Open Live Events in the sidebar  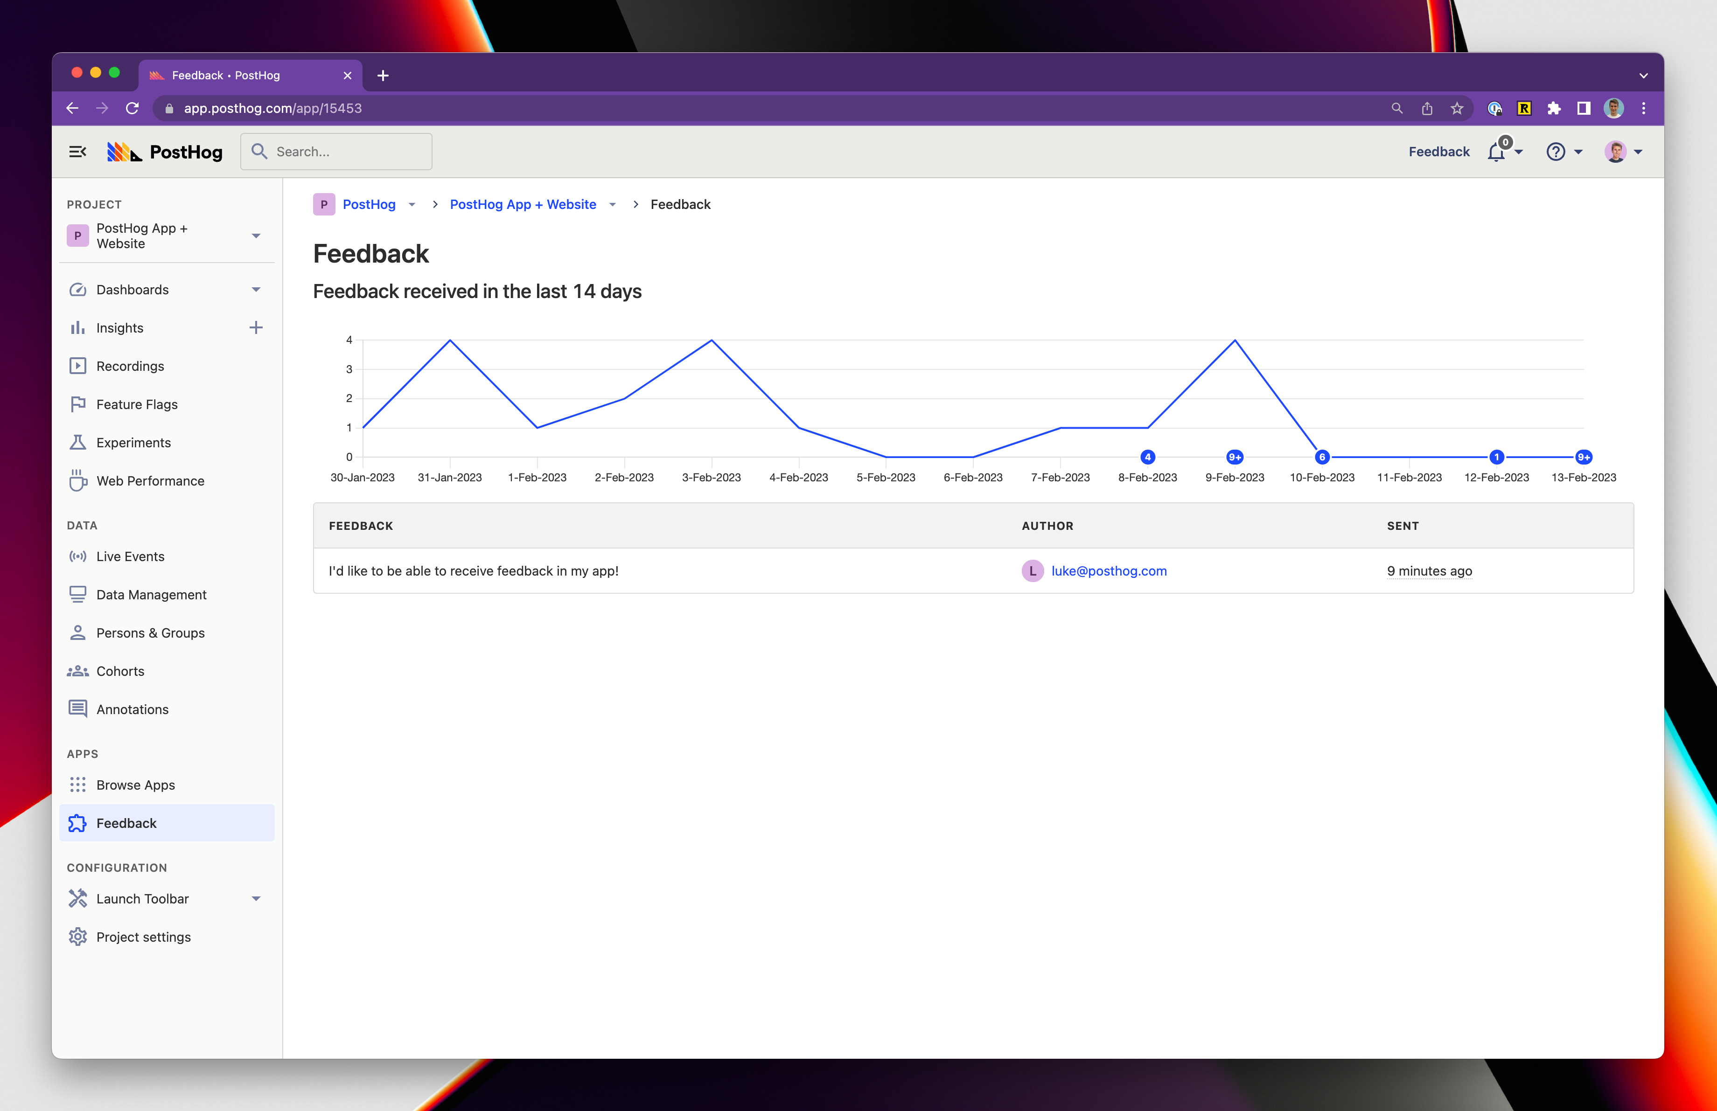pyautogui.click(x=130, y=556)
